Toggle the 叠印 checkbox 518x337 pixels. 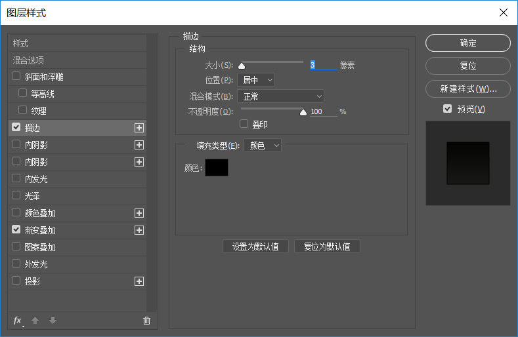point(245,124)
